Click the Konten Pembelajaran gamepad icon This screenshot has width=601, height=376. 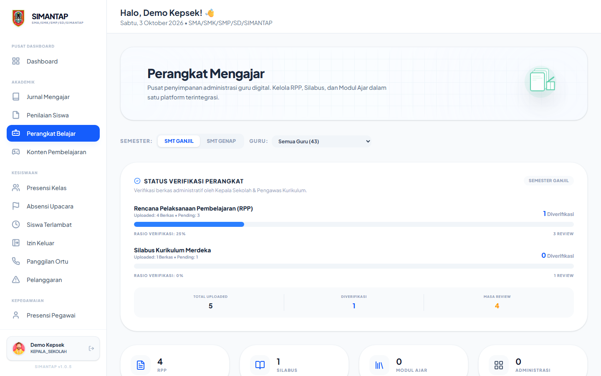point(16,152)
